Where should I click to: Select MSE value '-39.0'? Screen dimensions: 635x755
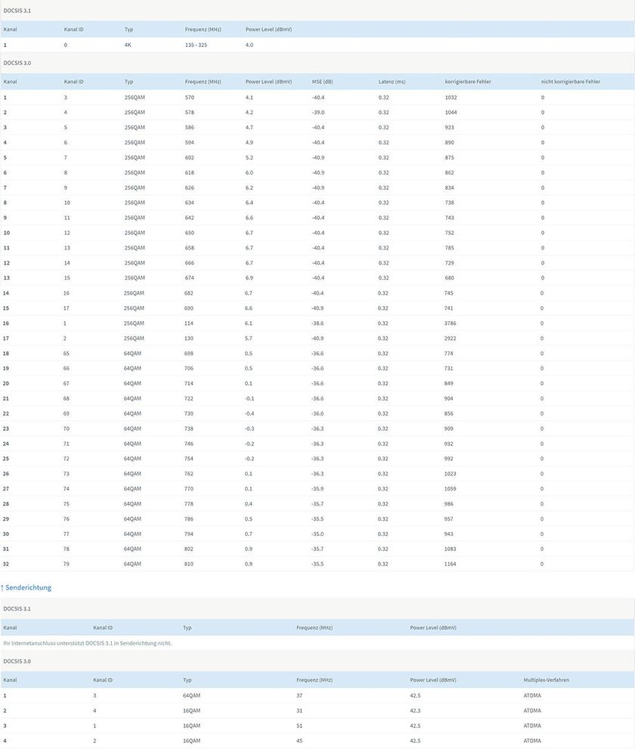(318, 112)
